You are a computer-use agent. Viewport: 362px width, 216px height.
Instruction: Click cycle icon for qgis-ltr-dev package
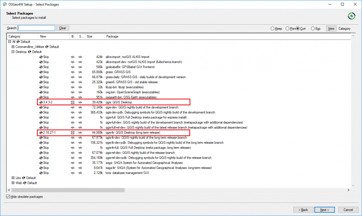[41, 138]
